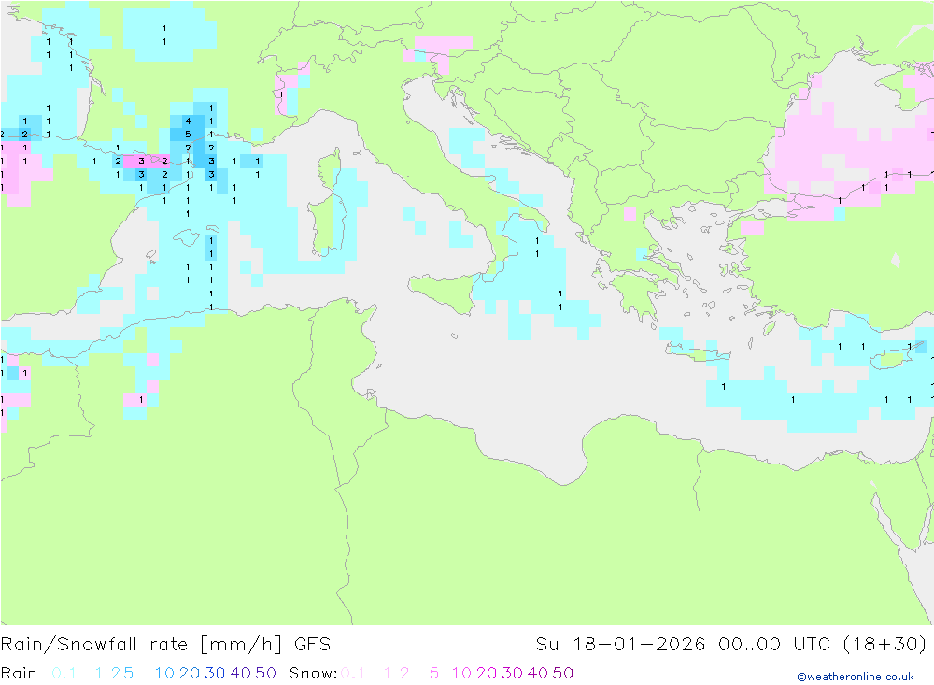Select the Rain legend value 0.1
The height and width of the screenshot is (685, 934).
64,673
